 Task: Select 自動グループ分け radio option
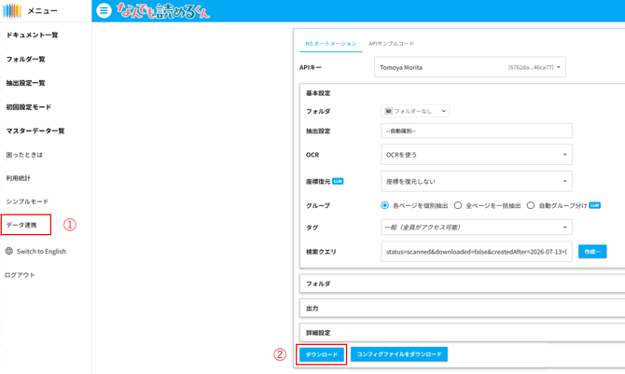click(x=531, y=205)
